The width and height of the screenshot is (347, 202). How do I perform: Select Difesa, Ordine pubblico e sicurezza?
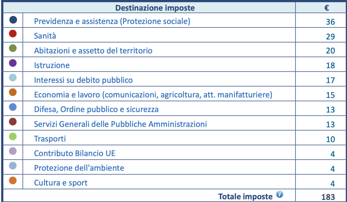point(96,109)
